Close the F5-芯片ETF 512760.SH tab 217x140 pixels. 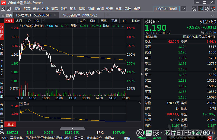click(x=55, y=15)
